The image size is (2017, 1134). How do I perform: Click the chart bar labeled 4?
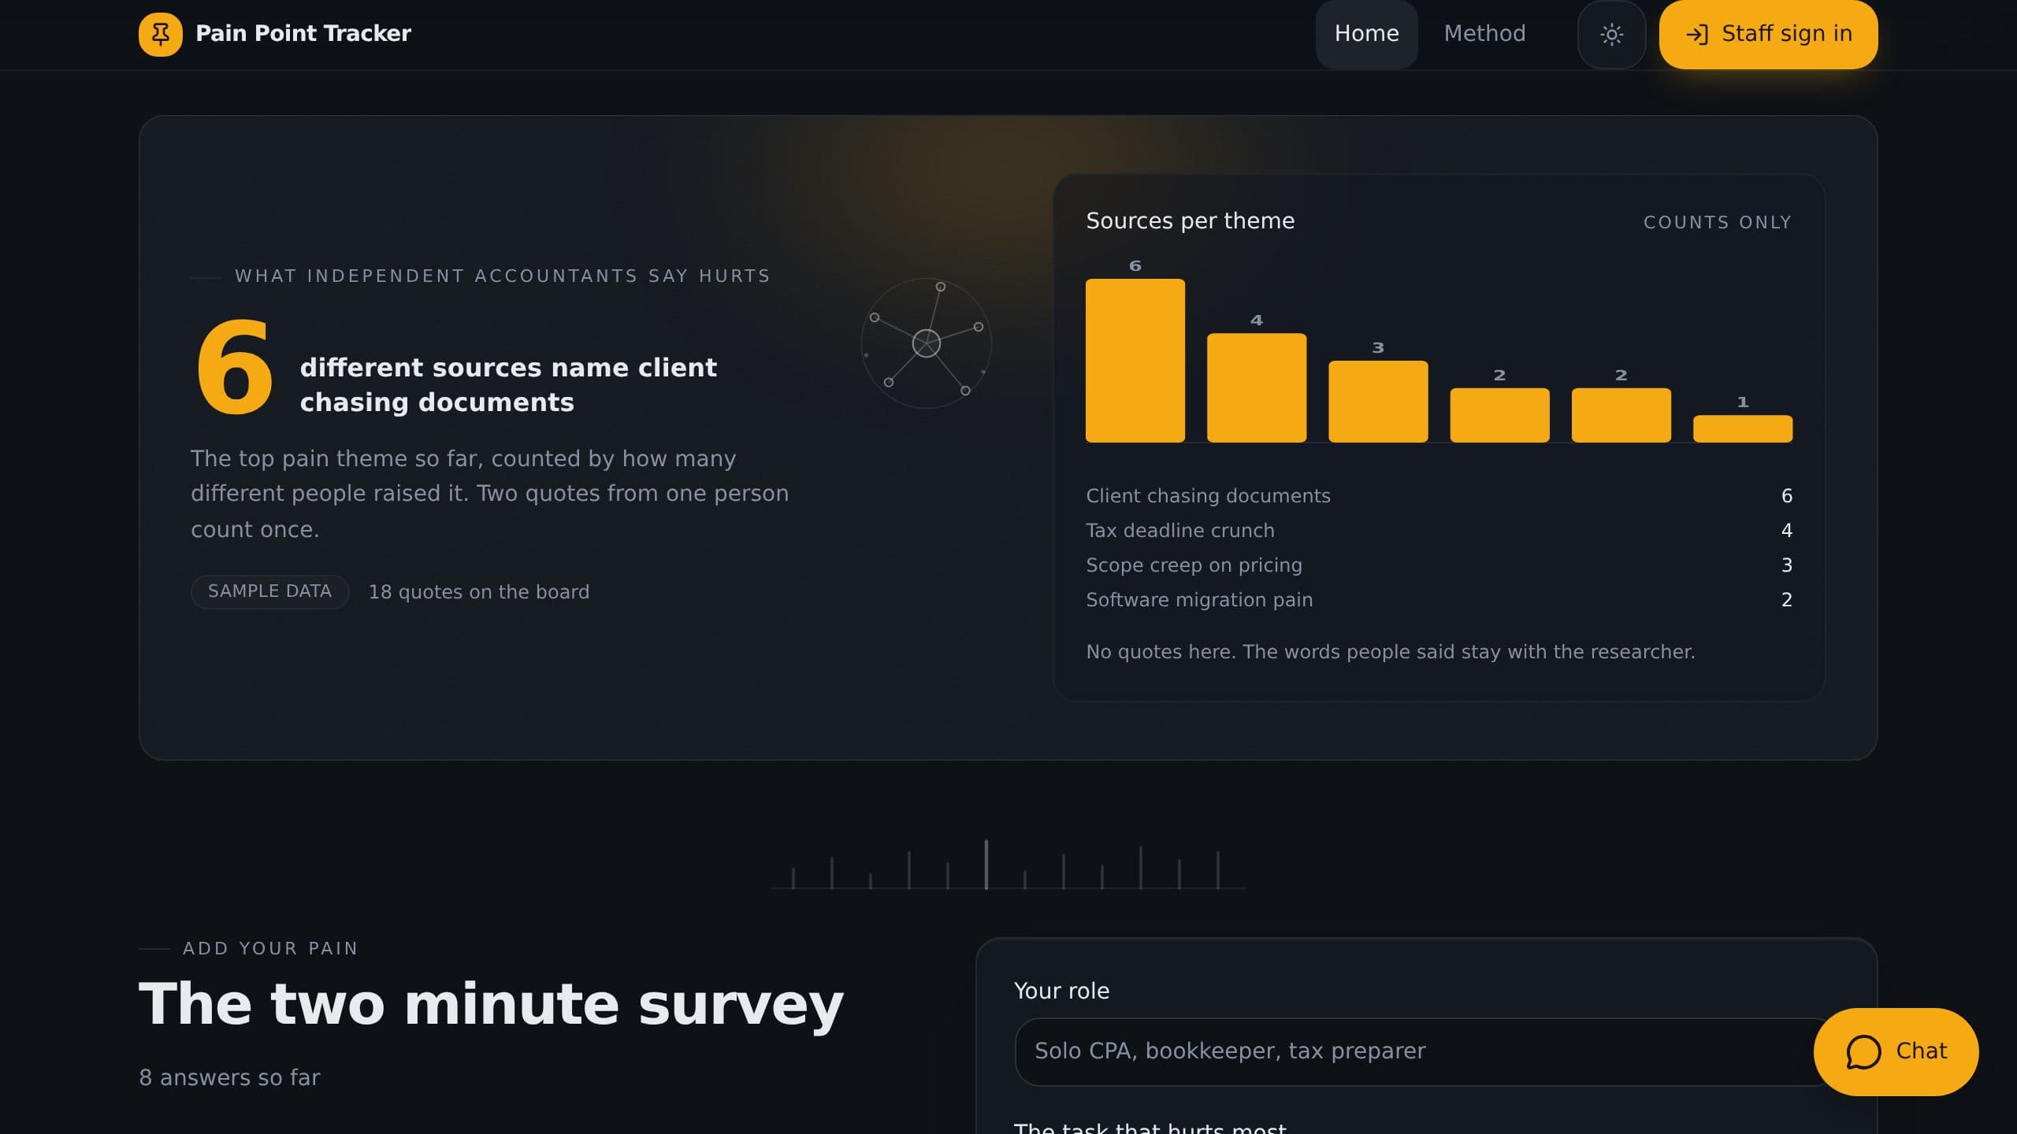[1257, 387]
